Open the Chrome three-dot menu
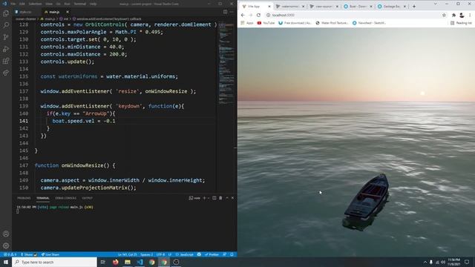Screen dimensions: 475x267 point(470,15)
